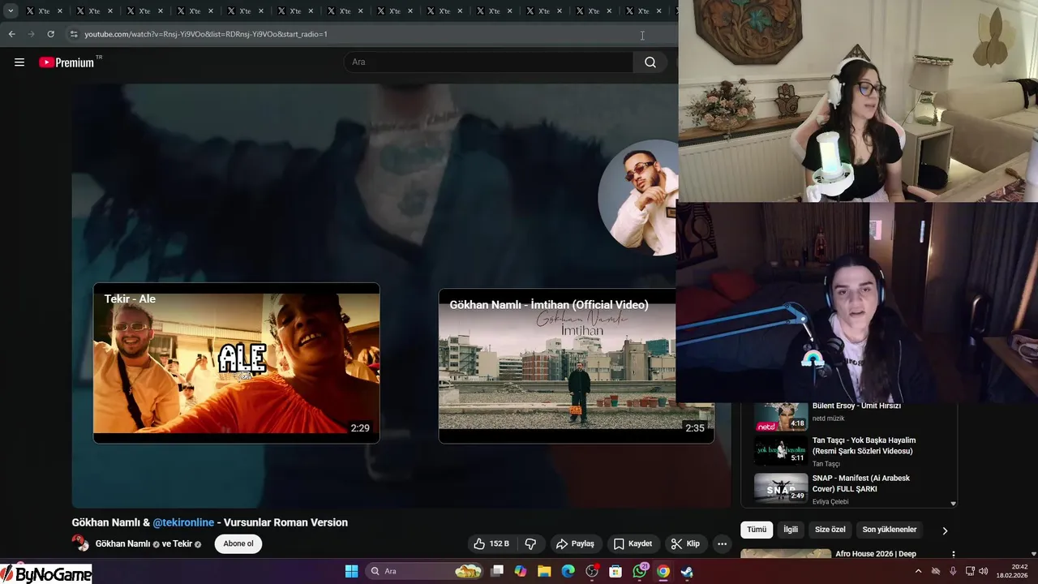
Task: Select the İlgili filter chip
Action: pos(791,530)
